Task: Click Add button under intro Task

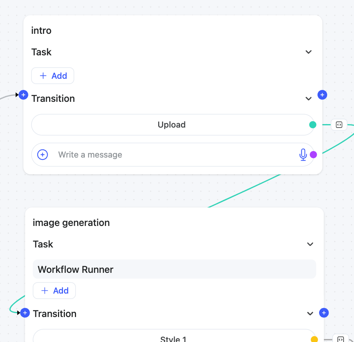Action: (53, 76)
